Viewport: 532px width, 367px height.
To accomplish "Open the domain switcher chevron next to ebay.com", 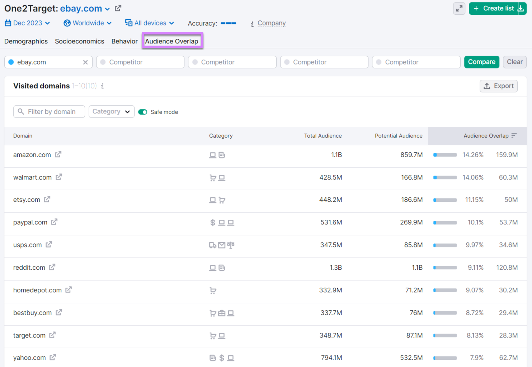I will [x=107, y=9].
